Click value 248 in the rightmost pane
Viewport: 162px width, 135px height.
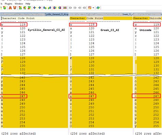[156, 100]
